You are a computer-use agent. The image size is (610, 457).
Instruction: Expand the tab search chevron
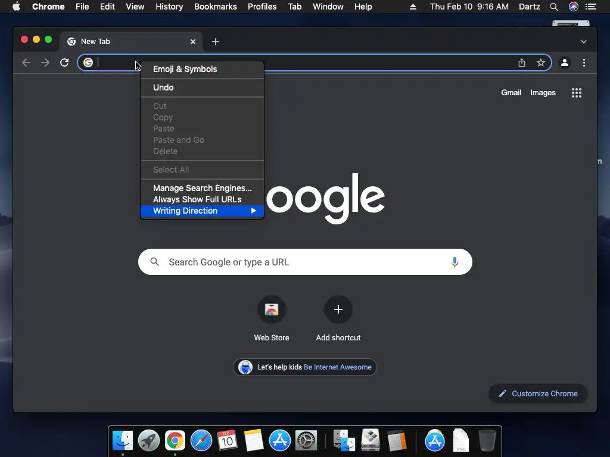coord(584,42)
